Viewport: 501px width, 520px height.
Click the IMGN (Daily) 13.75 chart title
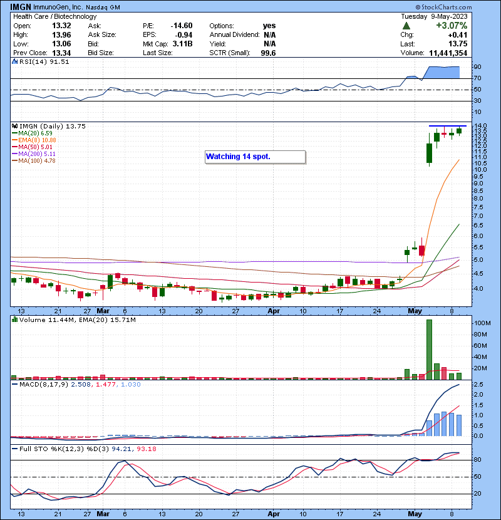point(53,127)
